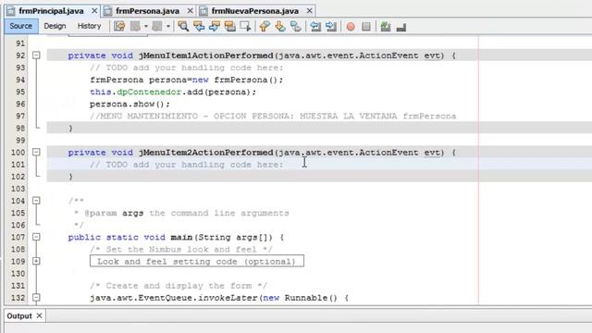
Task: Switch to Design view
Action: pyautogui.click(x=55, y=26)
